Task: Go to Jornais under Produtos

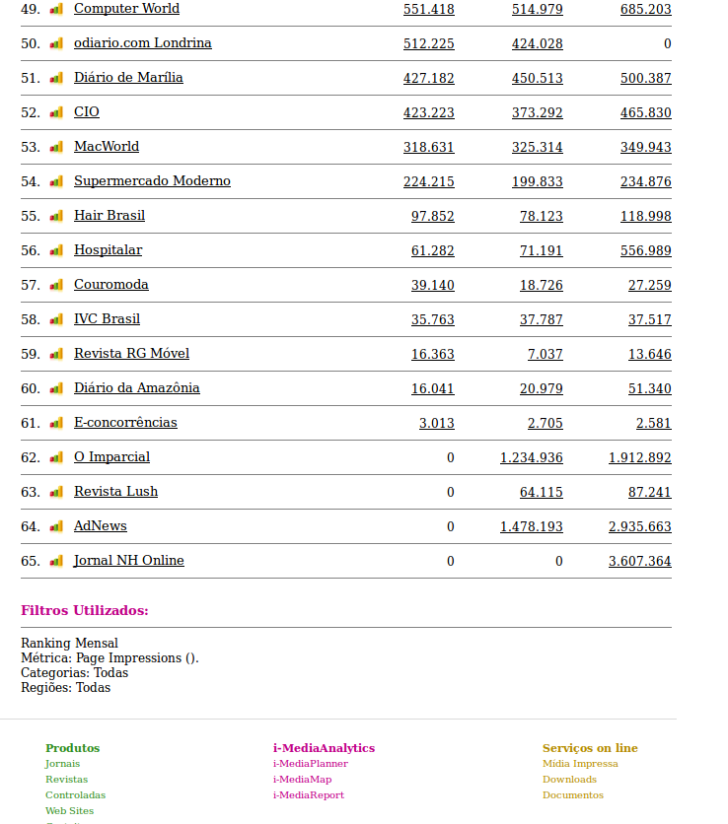Action: pos(62,764)
